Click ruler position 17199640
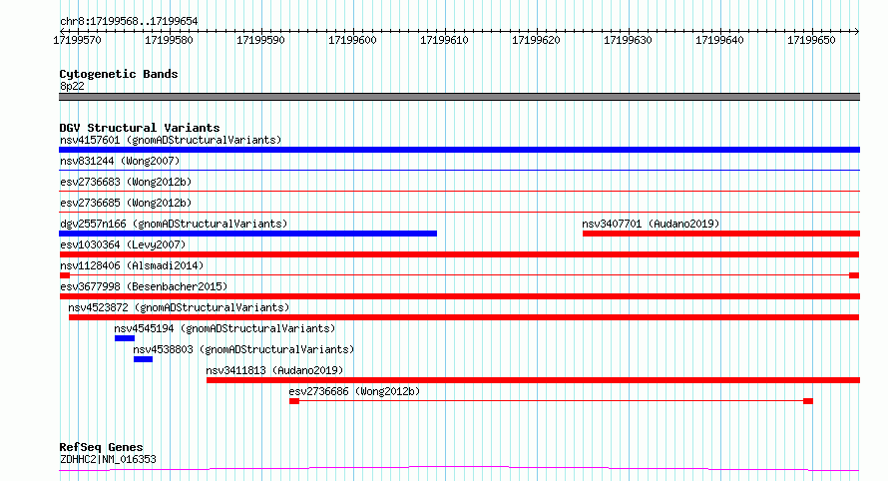 719,40
